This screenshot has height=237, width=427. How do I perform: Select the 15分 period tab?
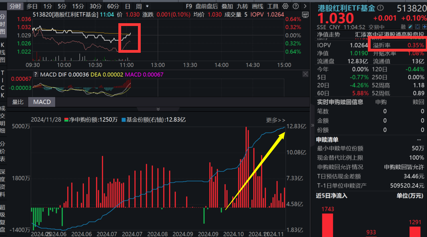click(x=78, y=6)
